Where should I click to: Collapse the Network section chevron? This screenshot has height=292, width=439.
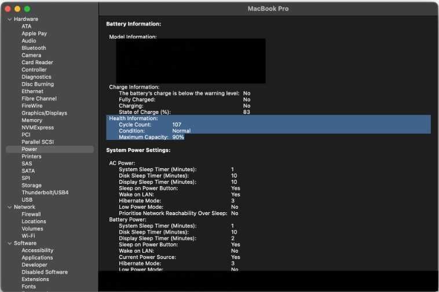click(10, 207)
